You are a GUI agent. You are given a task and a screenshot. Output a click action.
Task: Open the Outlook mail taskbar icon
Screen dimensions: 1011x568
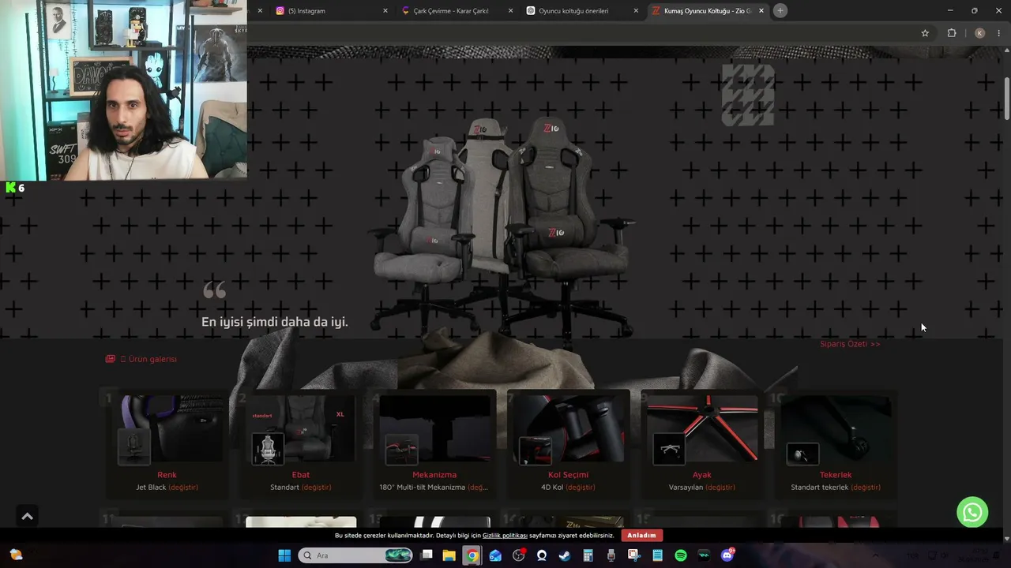495,555
